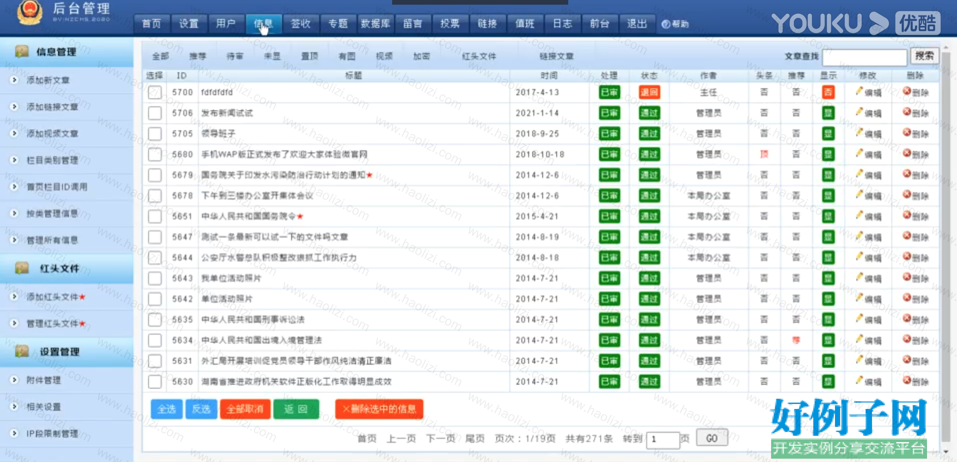Tick checkbox for article 5643
The image size is (957, 462).
(154, 278)
